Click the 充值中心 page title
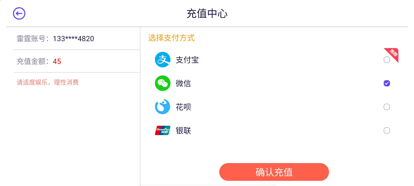 (207, 14)
